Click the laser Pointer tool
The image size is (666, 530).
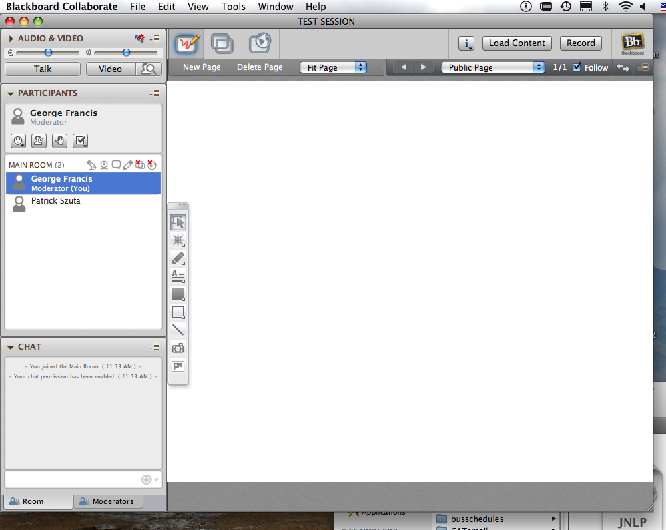pos(178,240)
